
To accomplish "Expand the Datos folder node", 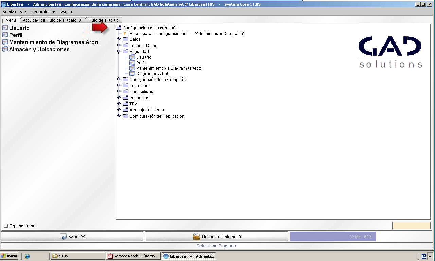I will (x=119, y=39).
